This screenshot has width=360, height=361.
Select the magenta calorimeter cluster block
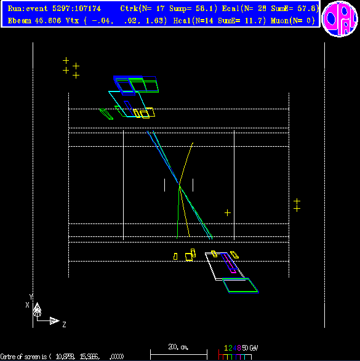click(229, 263)
